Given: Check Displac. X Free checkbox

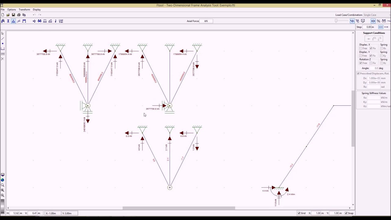Looking at the screenshot, I should pyautogui.click(x=361, y=48).
